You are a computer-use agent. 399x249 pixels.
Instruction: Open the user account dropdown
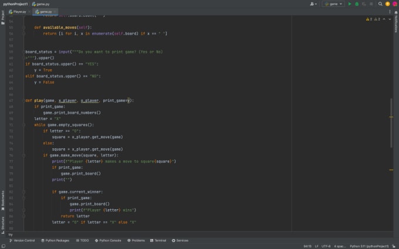[x=313, y=4]
